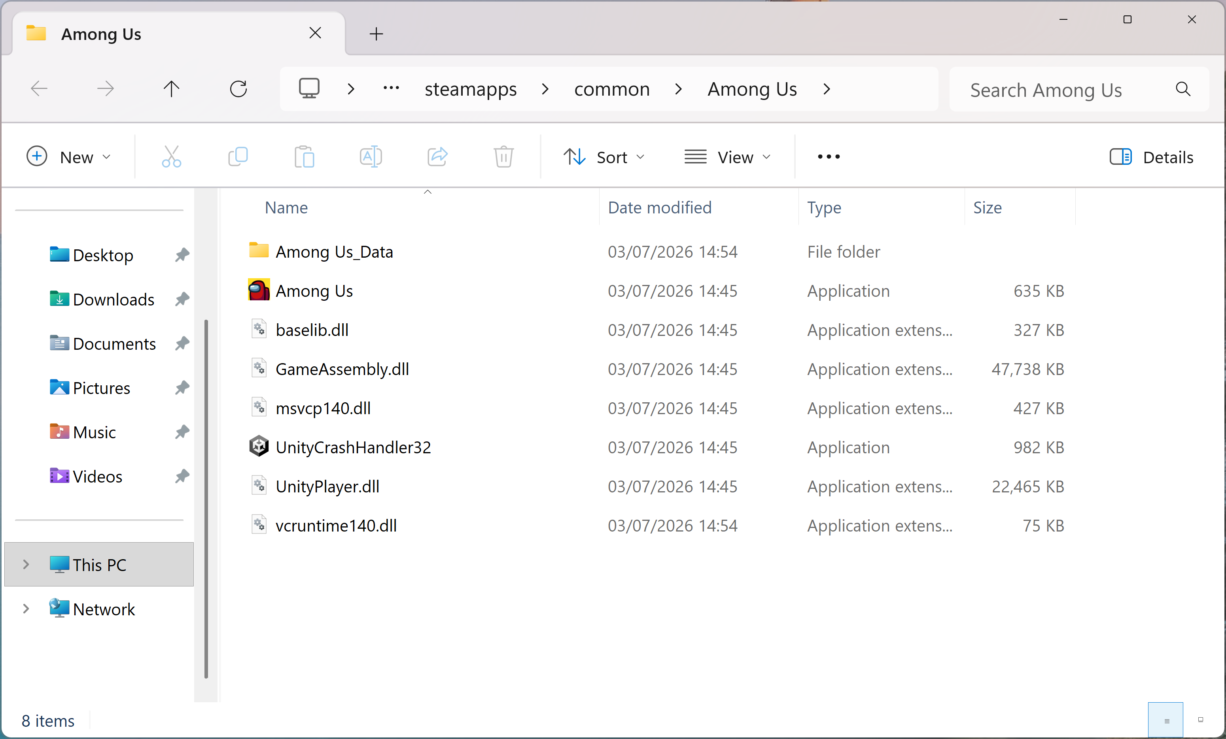This screenshot has width=1226, height=739.
Task: Copy the selected item
Action: 238,156
